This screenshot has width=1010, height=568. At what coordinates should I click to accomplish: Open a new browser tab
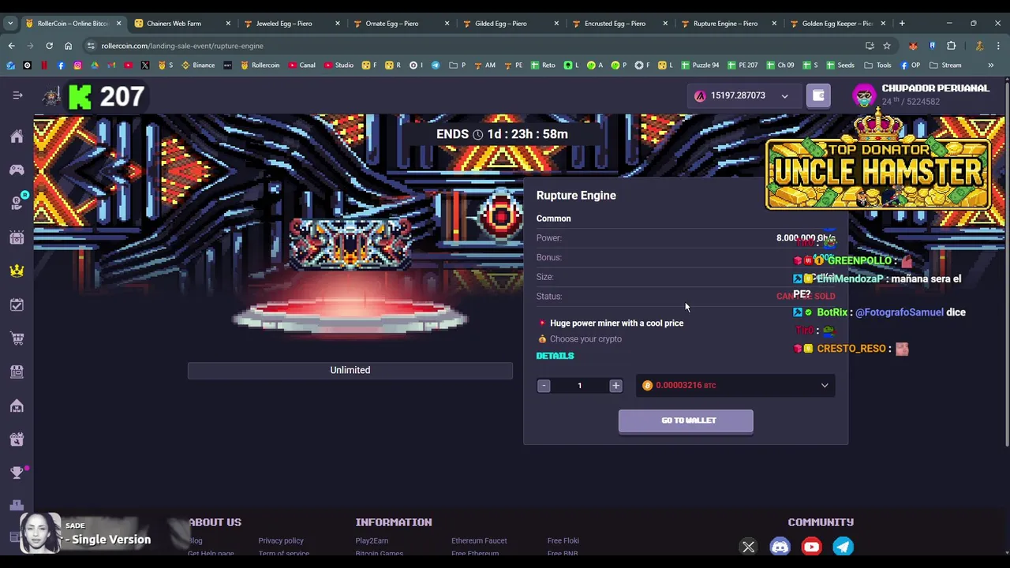pyautogui.click(x=902, y=23)
